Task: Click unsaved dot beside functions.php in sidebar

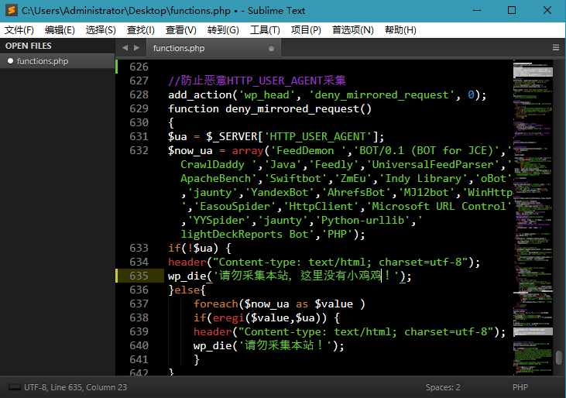Action: coord(10,61)
